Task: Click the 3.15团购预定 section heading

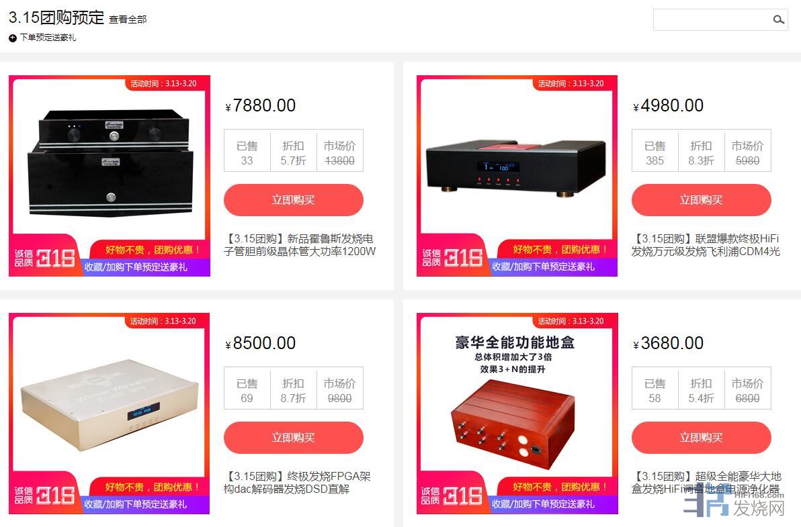Action: (56, 17)
